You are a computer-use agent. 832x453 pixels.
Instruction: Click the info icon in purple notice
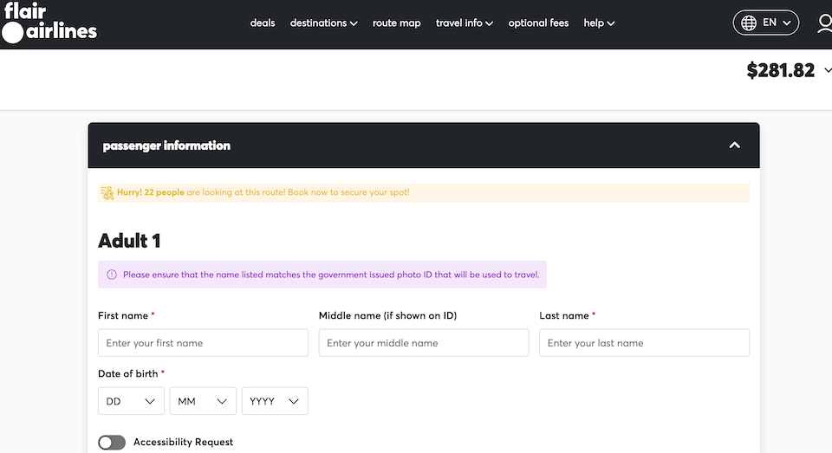tap(112, 275)
